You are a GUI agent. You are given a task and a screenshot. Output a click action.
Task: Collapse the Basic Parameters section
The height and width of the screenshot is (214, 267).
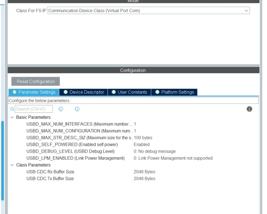[x=12, y=117]
